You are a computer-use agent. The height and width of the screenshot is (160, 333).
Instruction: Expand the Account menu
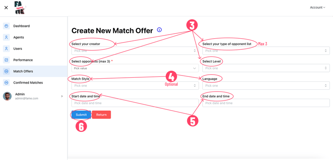pos(317,8)
